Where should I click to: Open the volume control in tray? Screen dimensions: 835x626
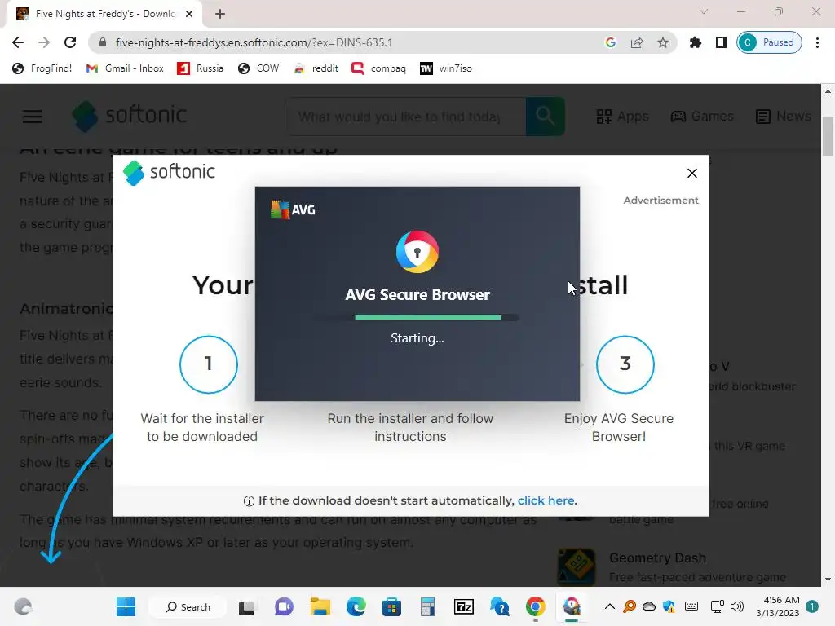(737, 606)
